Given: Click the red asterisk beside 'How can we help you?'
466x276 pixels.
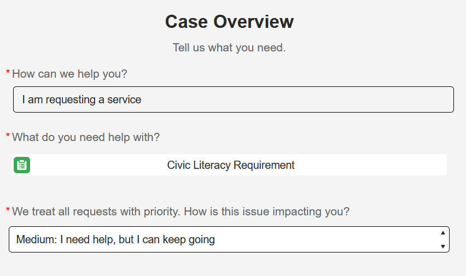Looking at the screenshot, I should click(x=8, y=72).
